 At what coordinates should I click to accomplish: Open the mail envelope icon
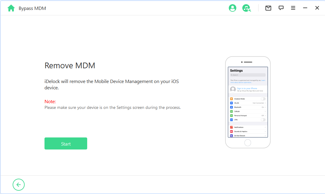coord(268,8)
